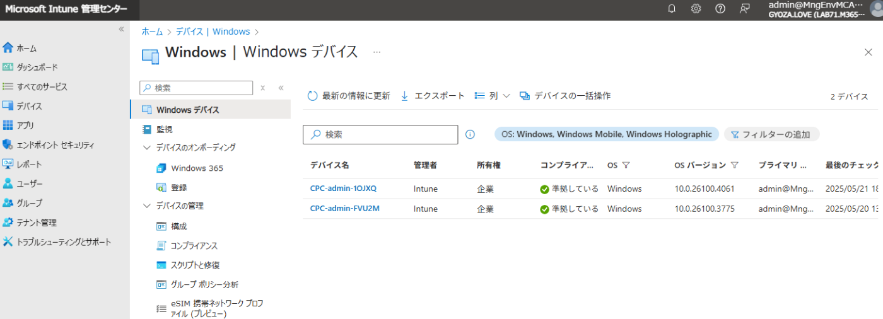
Task: Click the グループ icon in sidebar
Action: click(x=8, y=203)
